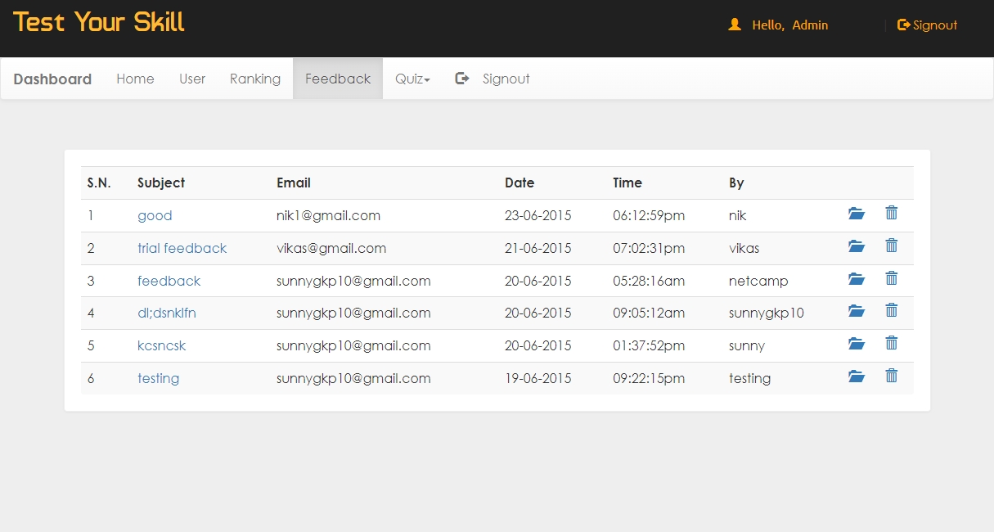
Task: Click Signout in the top header
Action: 928,25
